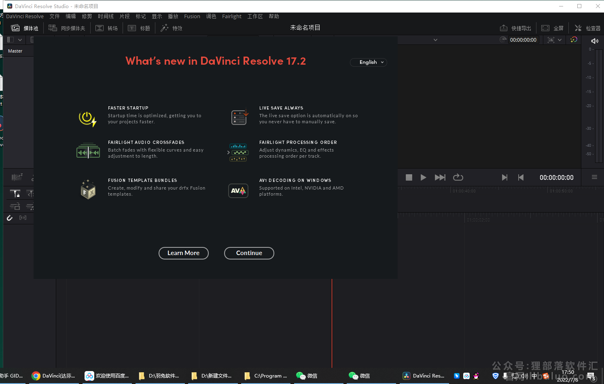Image resolution: width=604 pixels, height=384 pixels.
Task: Mute audio with the speaker icon
Action: (594, 41)
